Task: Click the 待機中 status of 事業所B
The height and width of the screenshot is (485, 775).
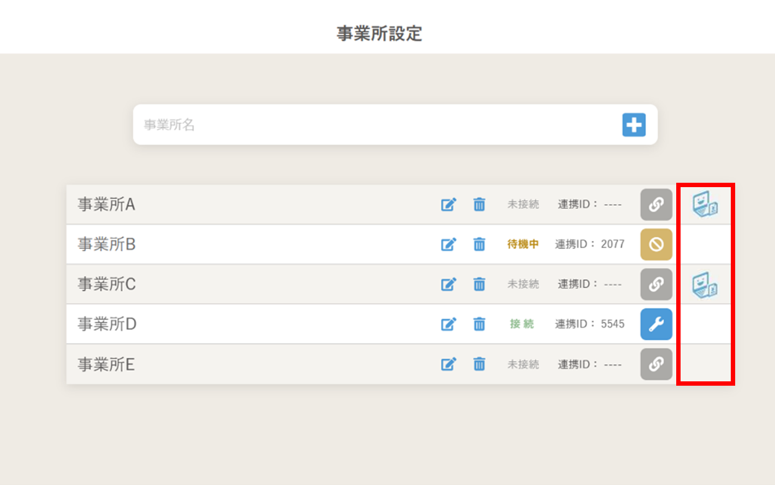Action: (523, 244)
